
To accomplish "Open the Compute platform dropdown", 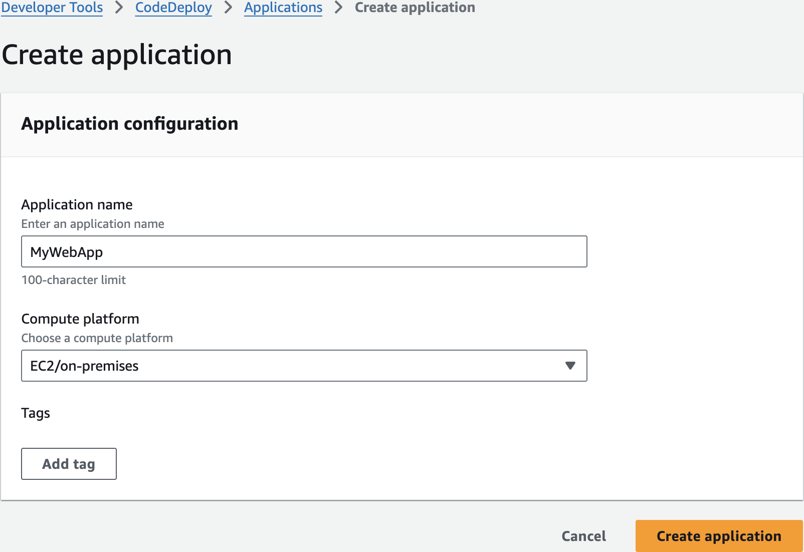I will point(304,366).
